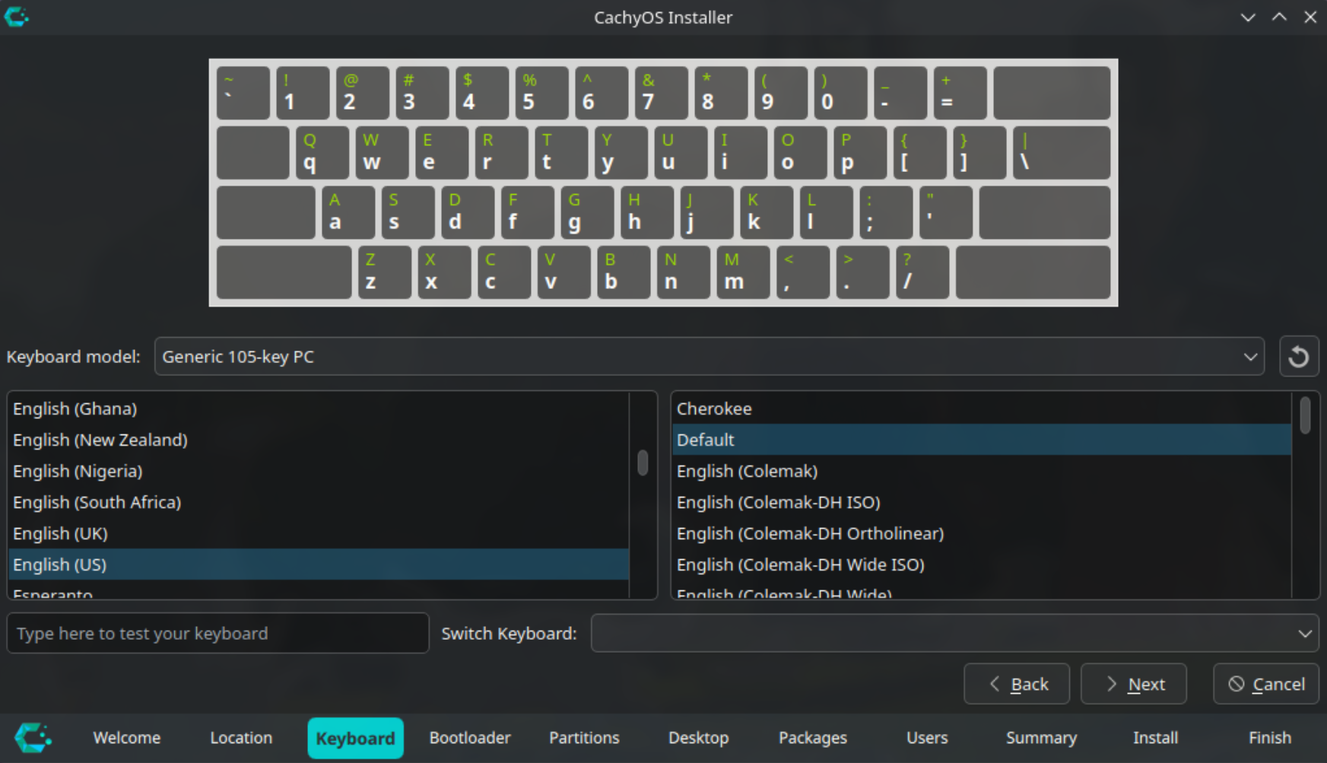Click the slash key on keyboard preview
The width and height of the screenshot is (1327, 763).
point(922,272)
